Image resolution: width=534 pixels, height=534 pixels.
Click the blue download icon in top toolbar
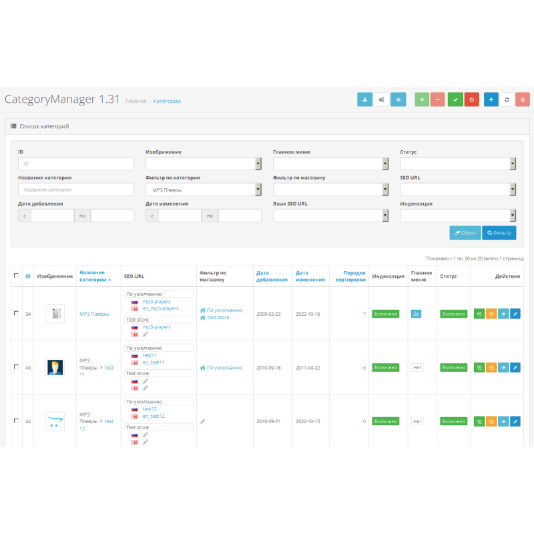tap(365, 99)
